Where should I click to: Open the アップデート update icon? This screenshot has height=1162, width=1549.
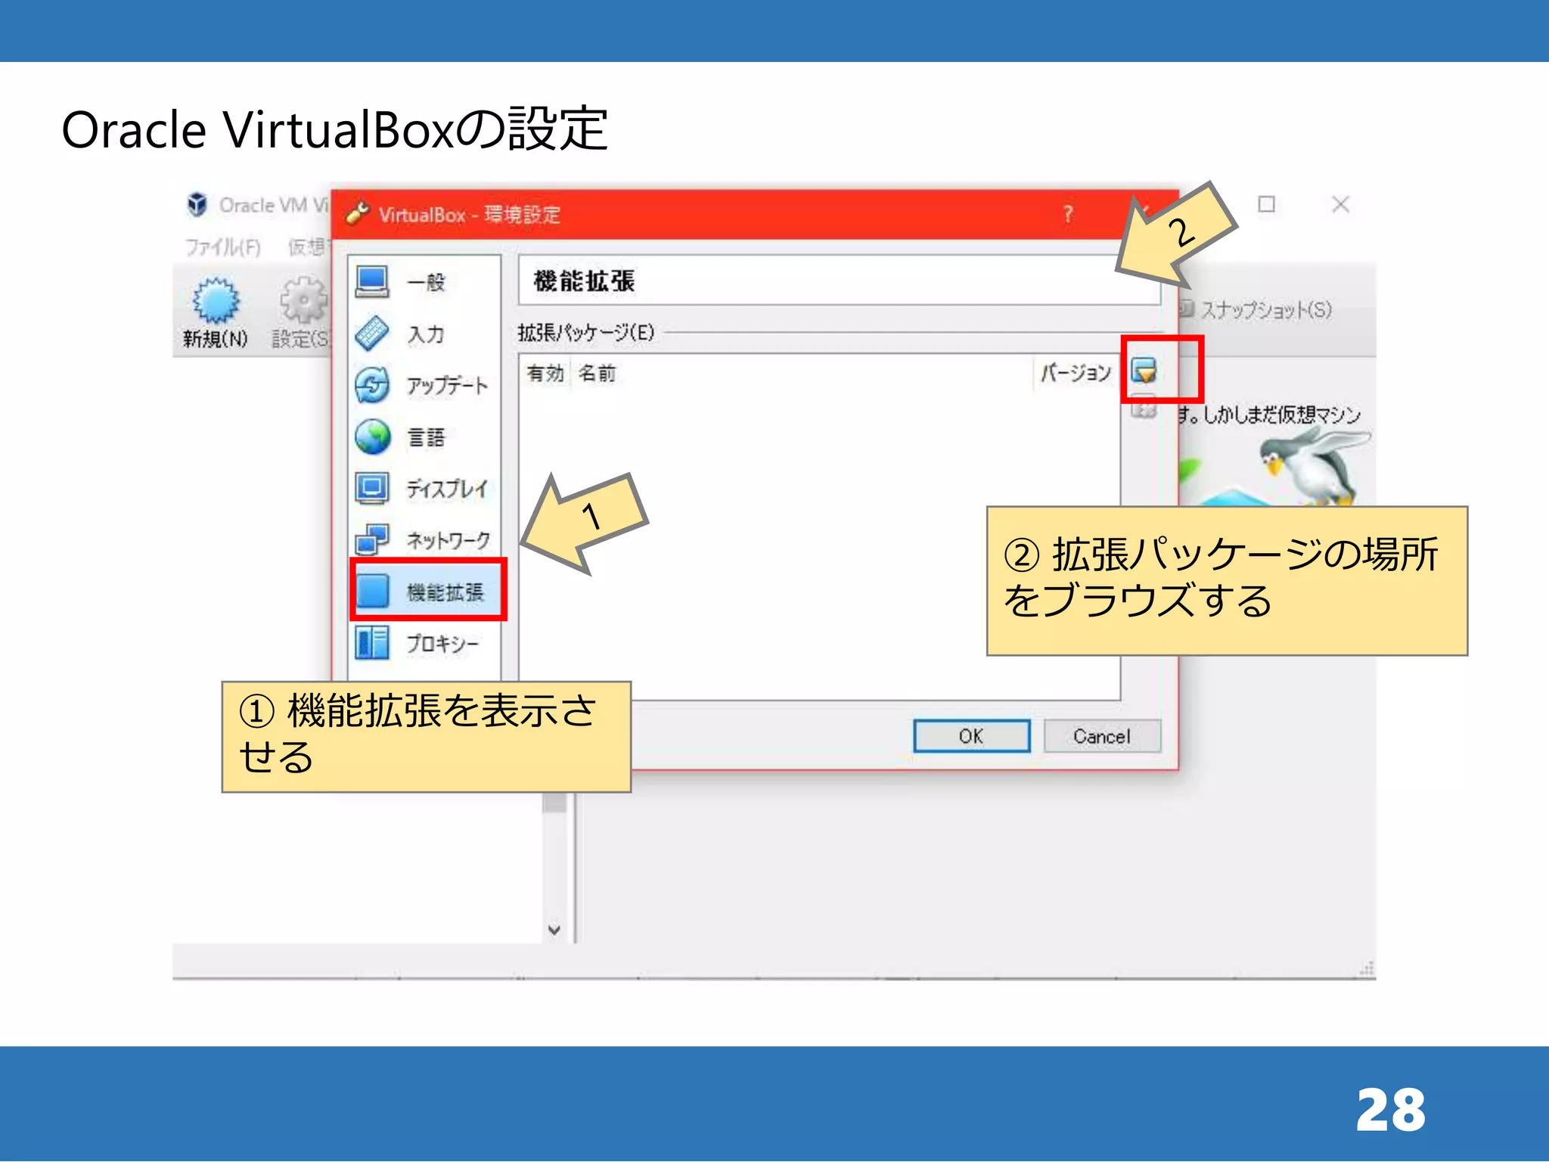tap(372, 385)
